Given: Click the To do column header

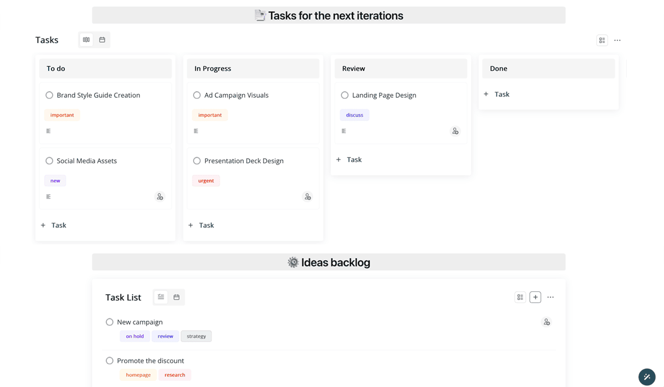Looking at the screenshot, I should (x=105, y=69).
